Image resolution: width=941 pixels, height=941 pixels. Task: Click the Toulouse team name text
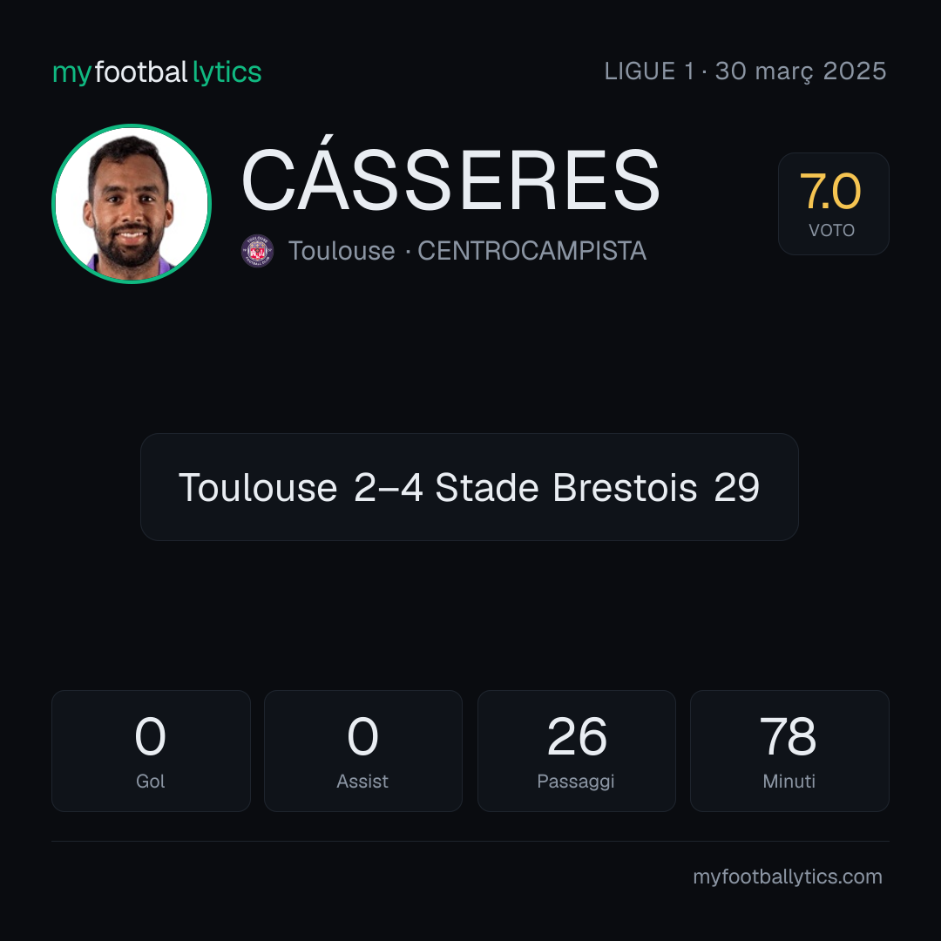point(342,251)
